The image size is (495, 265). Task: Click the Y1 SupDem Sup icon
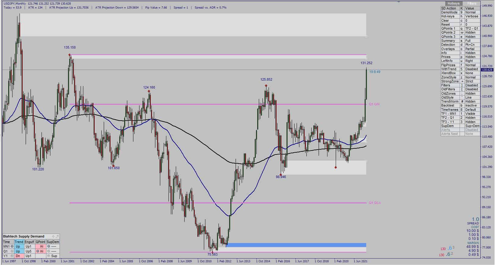49,256
